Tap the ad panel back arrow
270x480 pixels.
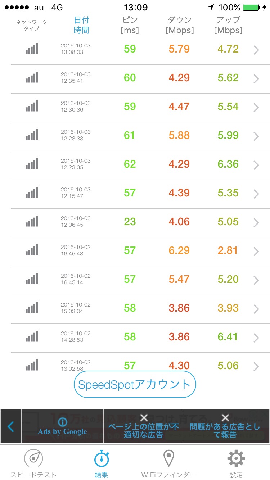coord(11,427)
